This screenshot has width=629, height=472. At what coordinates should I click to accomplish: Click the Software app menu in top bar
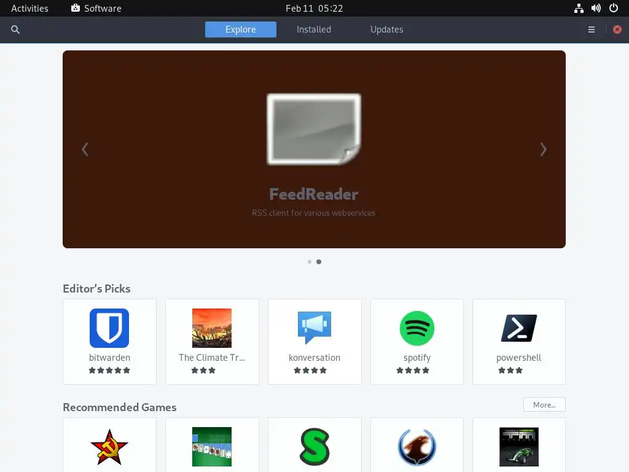[x=96, y=8]
